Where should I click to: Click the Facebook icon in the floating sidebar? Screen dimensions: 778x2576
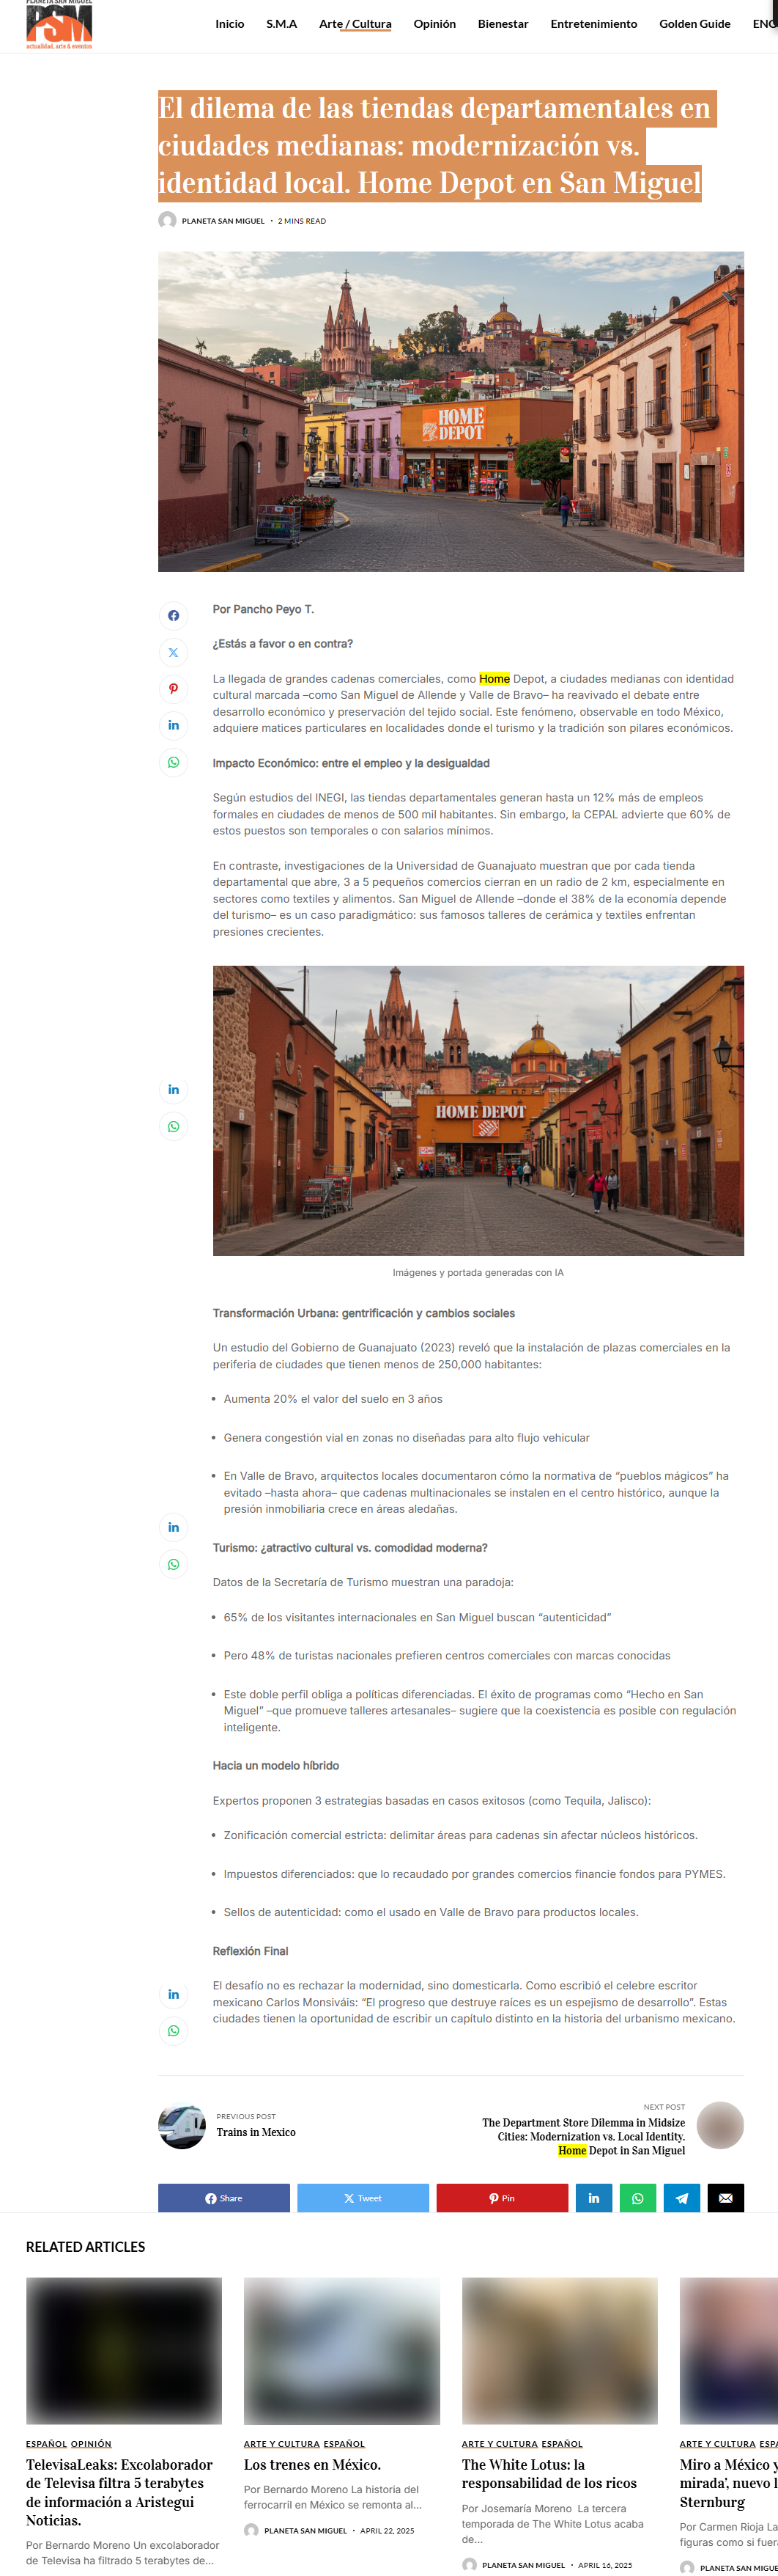(x=173, y=615)
